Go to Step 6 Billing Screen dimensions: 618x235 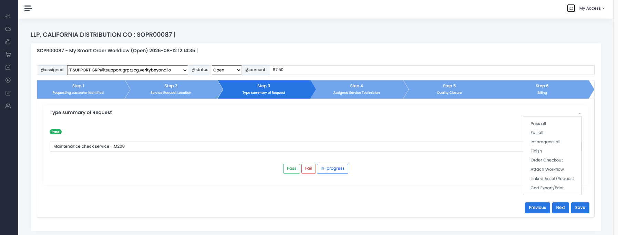tap(542, 89)
